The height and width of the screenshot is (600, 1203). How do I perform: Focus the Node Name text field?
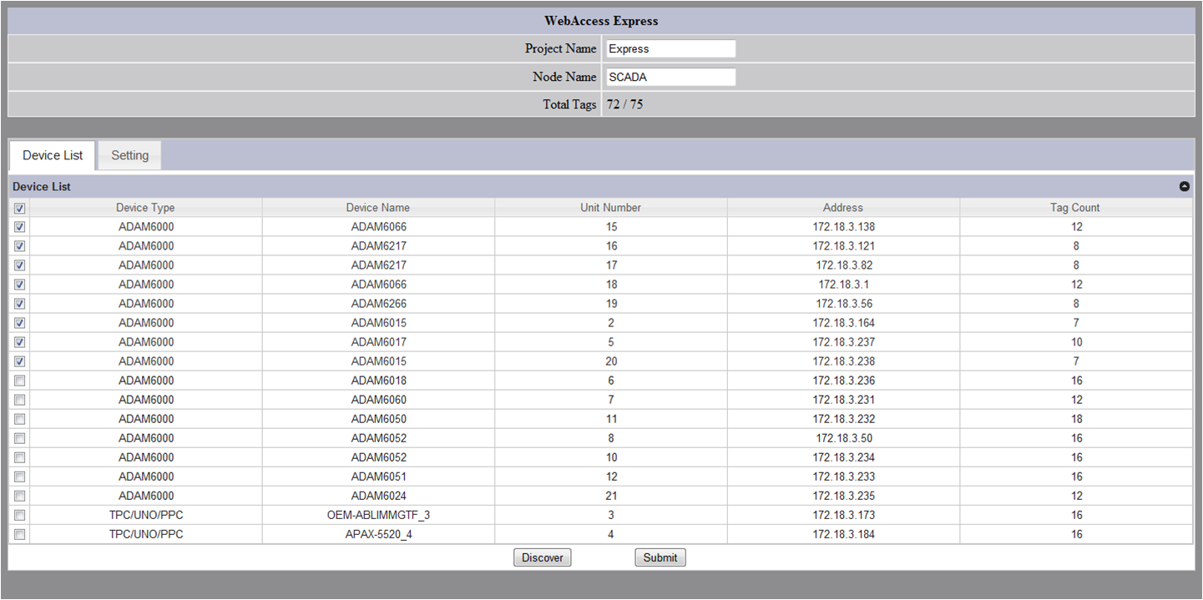click(670, 77)
